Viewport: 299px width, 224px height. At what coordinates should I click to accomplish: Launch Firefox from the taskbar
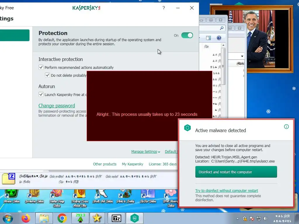point(26,218)
